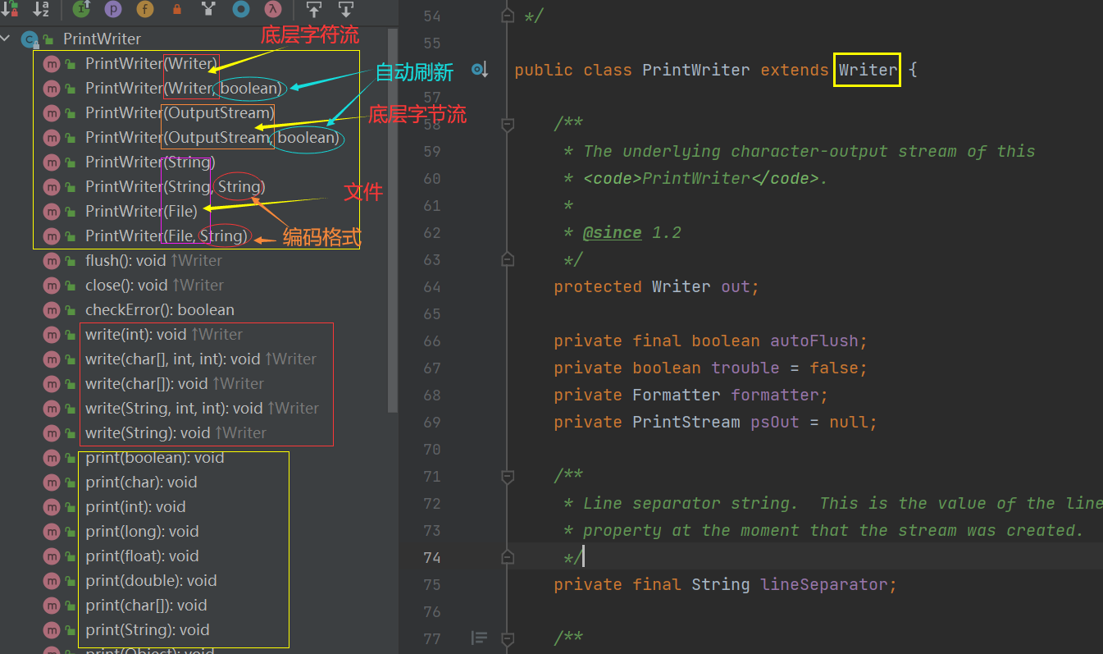Viewport: 1103px width, 654px height.
Task: Click method icon beside print(char): void
Action: click(x=52, y=482)
